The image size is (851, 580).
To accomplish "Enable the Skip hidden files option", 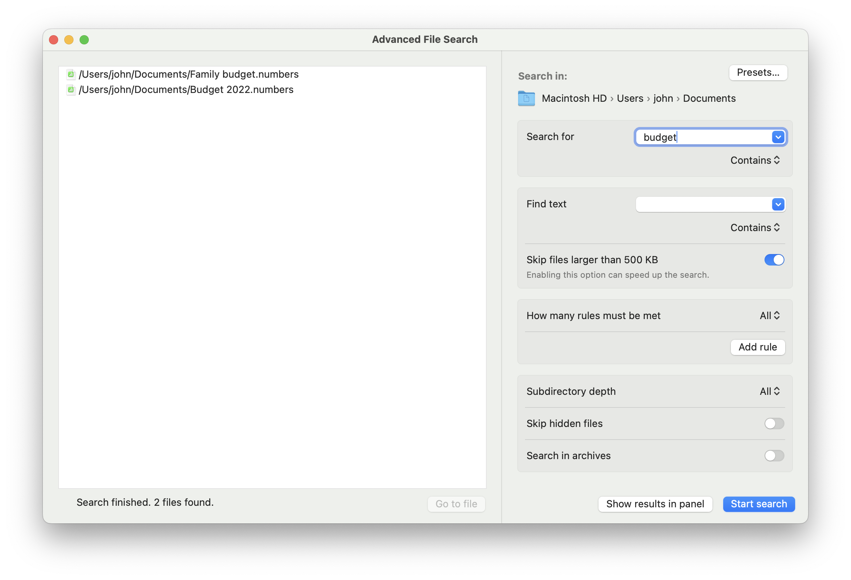I will click(x=774, y=424).
